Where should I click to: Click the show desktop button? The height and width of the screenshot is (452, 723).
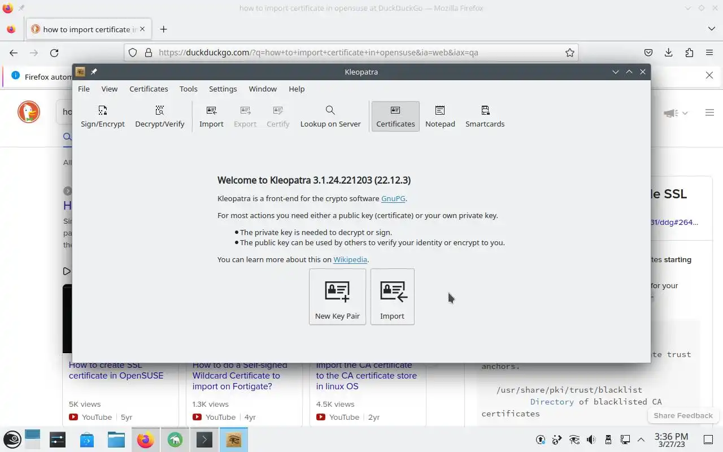coord(708,440)
